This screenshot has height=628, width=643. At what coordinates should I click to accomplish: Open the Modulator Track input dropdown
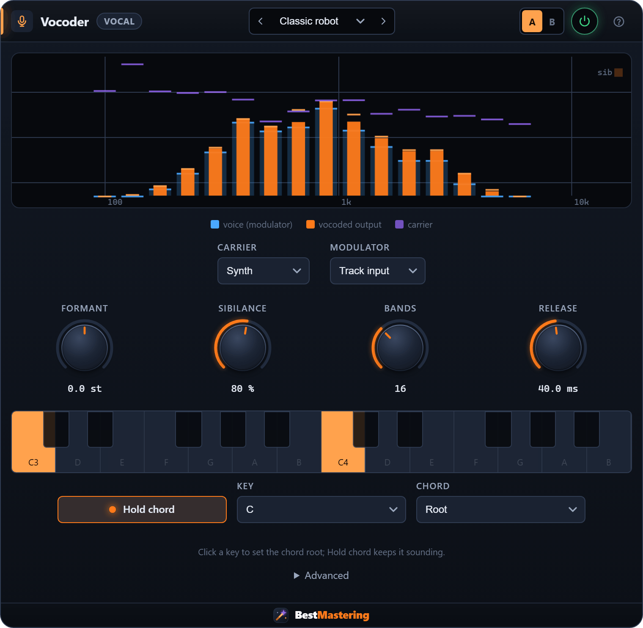click(x=378, y=271)
